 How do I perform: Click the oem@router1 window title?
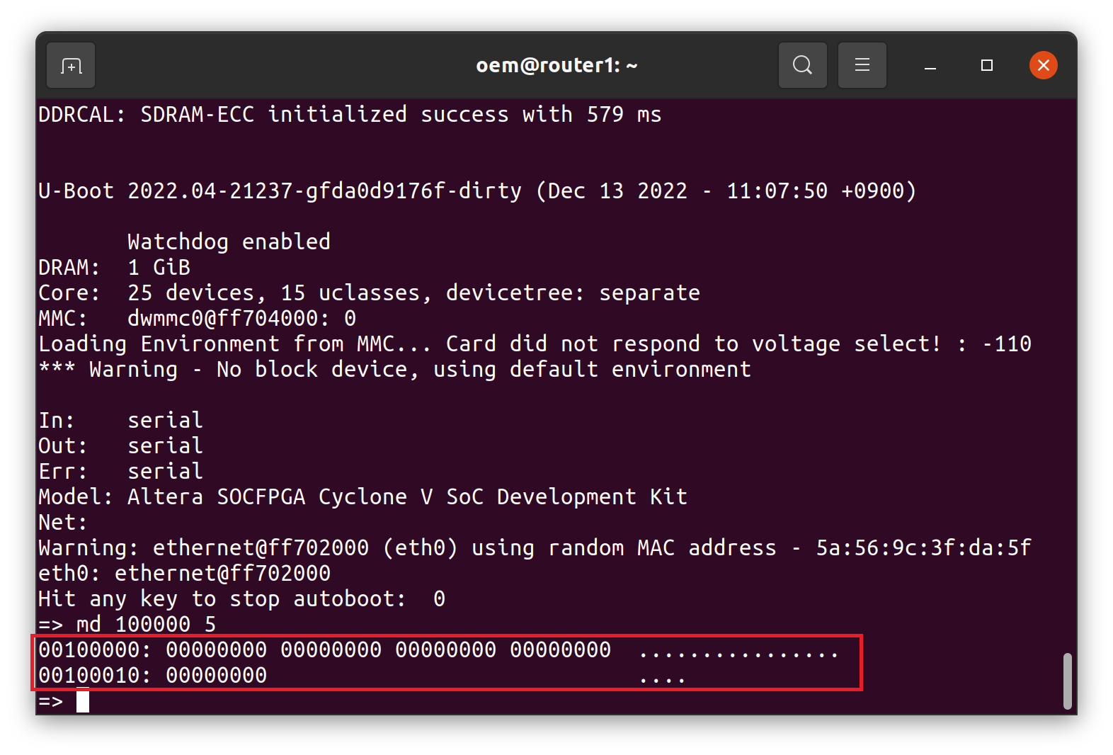point(556,65)
